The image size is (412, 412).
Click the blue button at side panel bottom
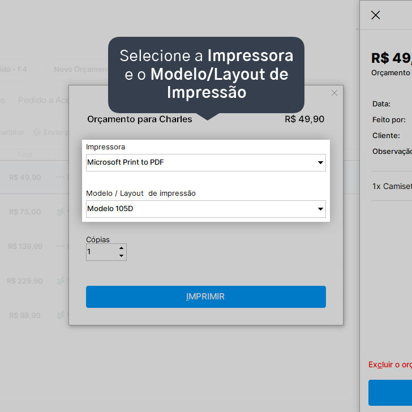390,393
